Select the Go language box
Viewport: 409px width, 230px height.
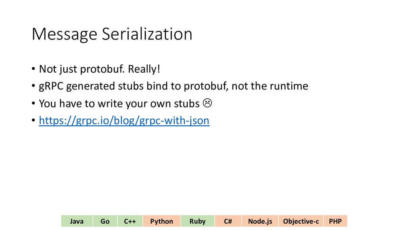(105, 221)
